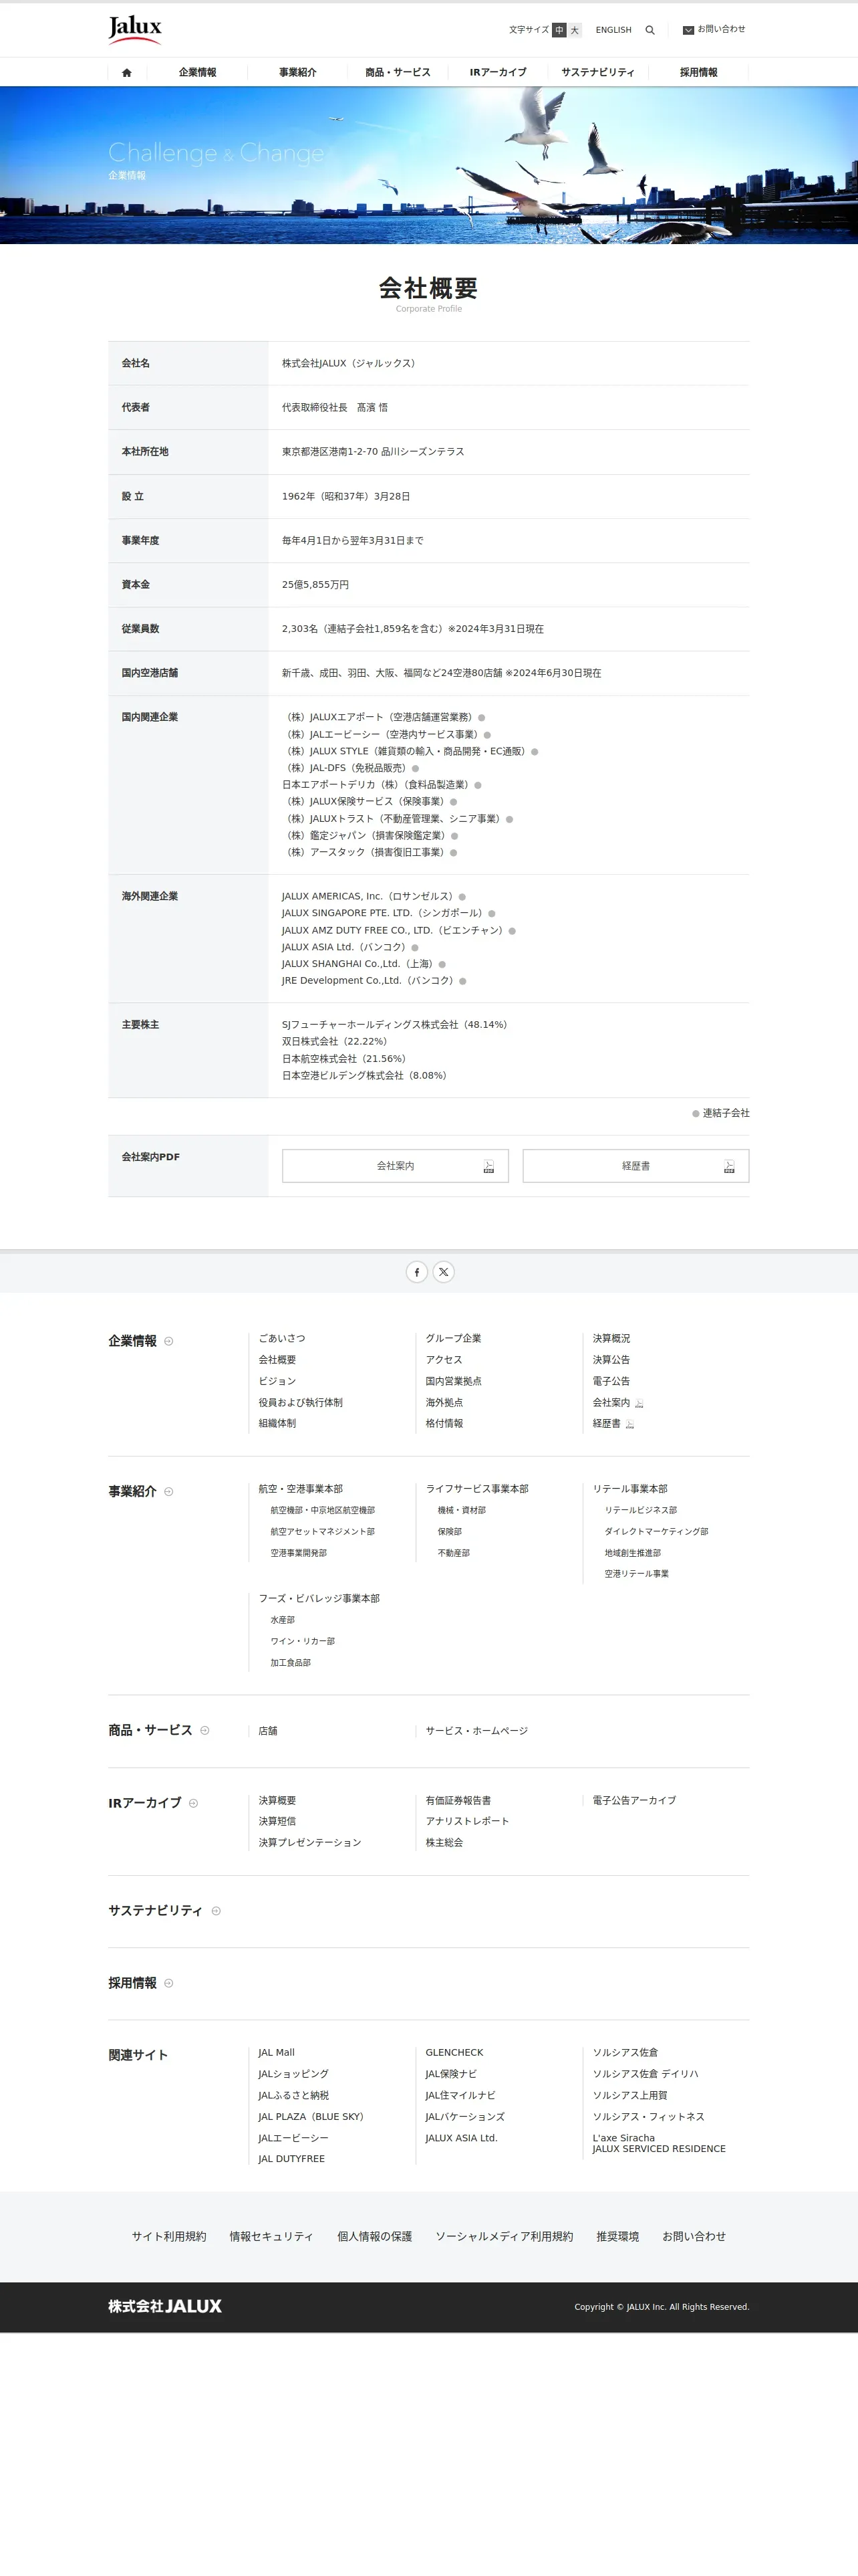Screen dimensions: 858x2576
Task: Set text size to 中
Action: tap(559, 30)
